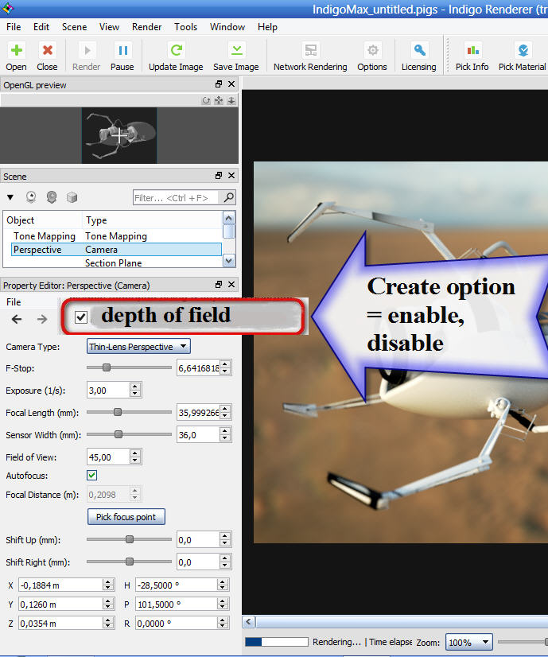The height and width of the screenshot is (657, 548).
Task: Activate the Pick Material tool
Action: coord(522,50)
